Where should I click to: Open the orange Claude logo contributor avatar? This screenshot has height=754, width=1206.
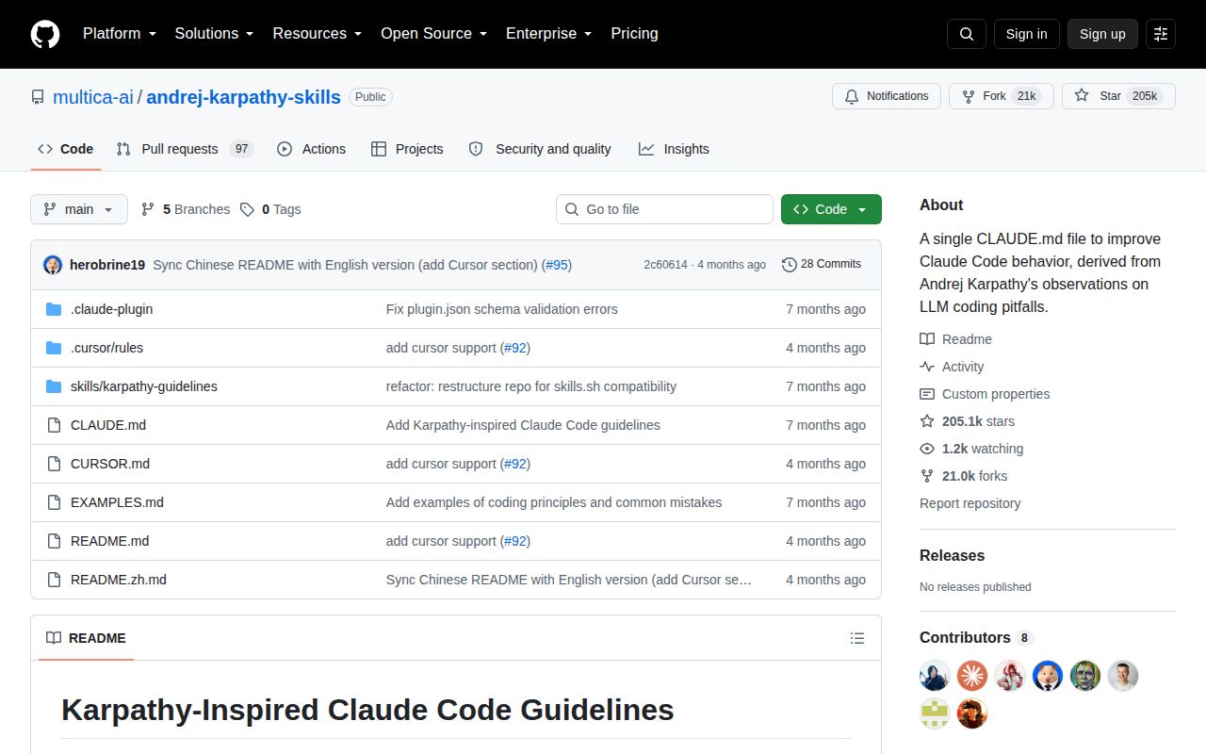point(972,676)
